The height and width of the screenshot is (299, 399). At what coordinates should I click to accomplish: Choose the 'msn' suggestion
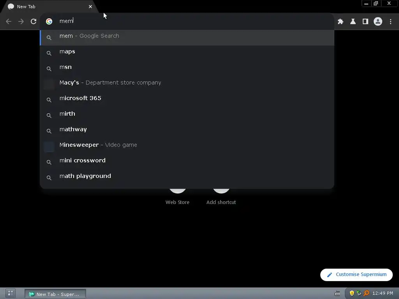(x=187, y=69)
